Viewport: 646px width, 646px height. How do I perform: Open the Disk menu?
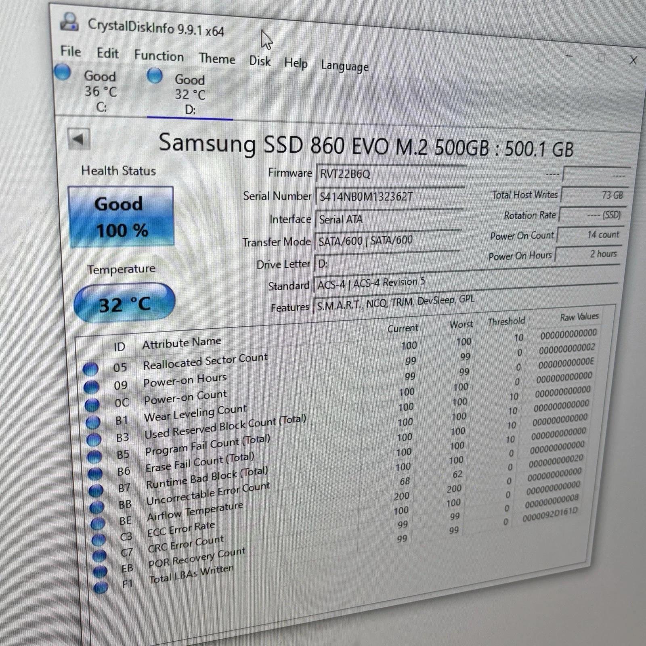260,61
